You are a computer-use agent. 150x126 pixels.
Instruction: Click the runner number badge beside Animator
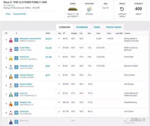tap(16, 67)
